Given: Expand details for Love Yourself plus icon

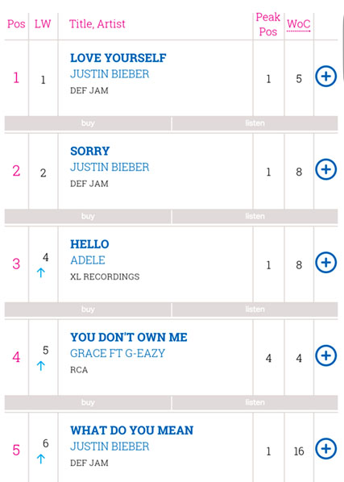Looking at the screenshot, I should (x=326, y=76).
